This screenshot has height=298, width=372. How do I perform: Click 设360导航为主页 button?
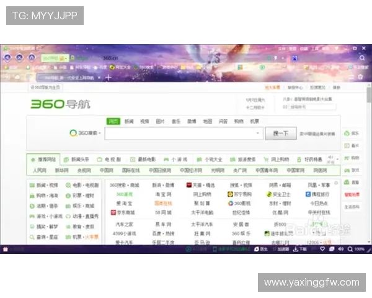[45, 88]
